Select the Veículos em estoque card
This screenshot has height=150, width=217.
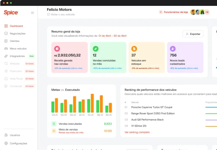click(x=147, y=57)
